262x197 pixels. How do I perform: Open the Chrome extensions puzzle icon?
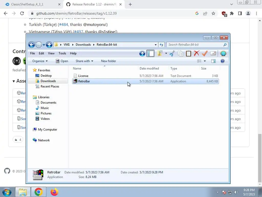pyautogui.click(x=232, y=13)
